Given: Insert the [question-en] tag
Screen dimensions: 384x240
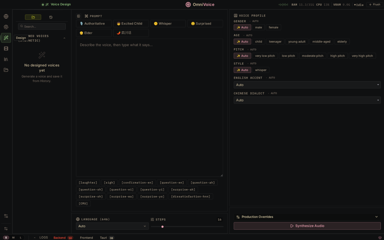Looking at the screenshot, I should [x=172, y=183].
